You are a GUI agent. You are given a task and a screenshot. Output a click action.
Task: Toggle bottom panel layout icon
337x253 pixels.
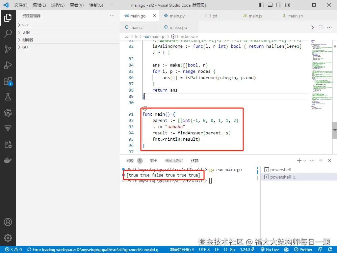point(270,5)
